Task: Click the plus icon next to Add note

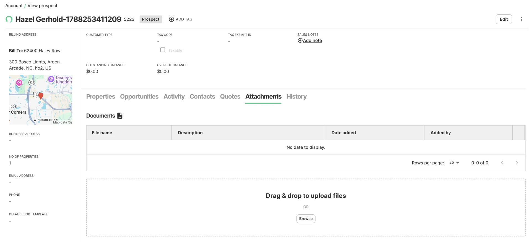Action: pos(300,41)
